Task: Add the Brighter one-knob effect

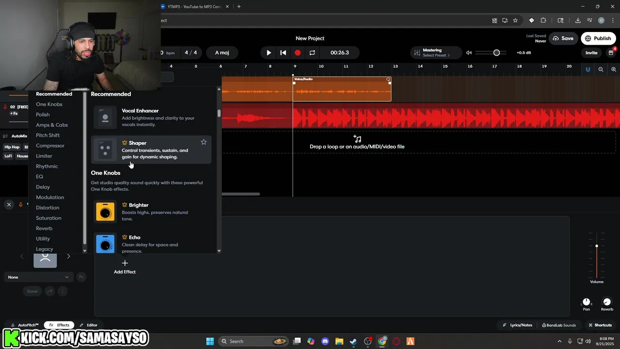Action: pos(151,212)
